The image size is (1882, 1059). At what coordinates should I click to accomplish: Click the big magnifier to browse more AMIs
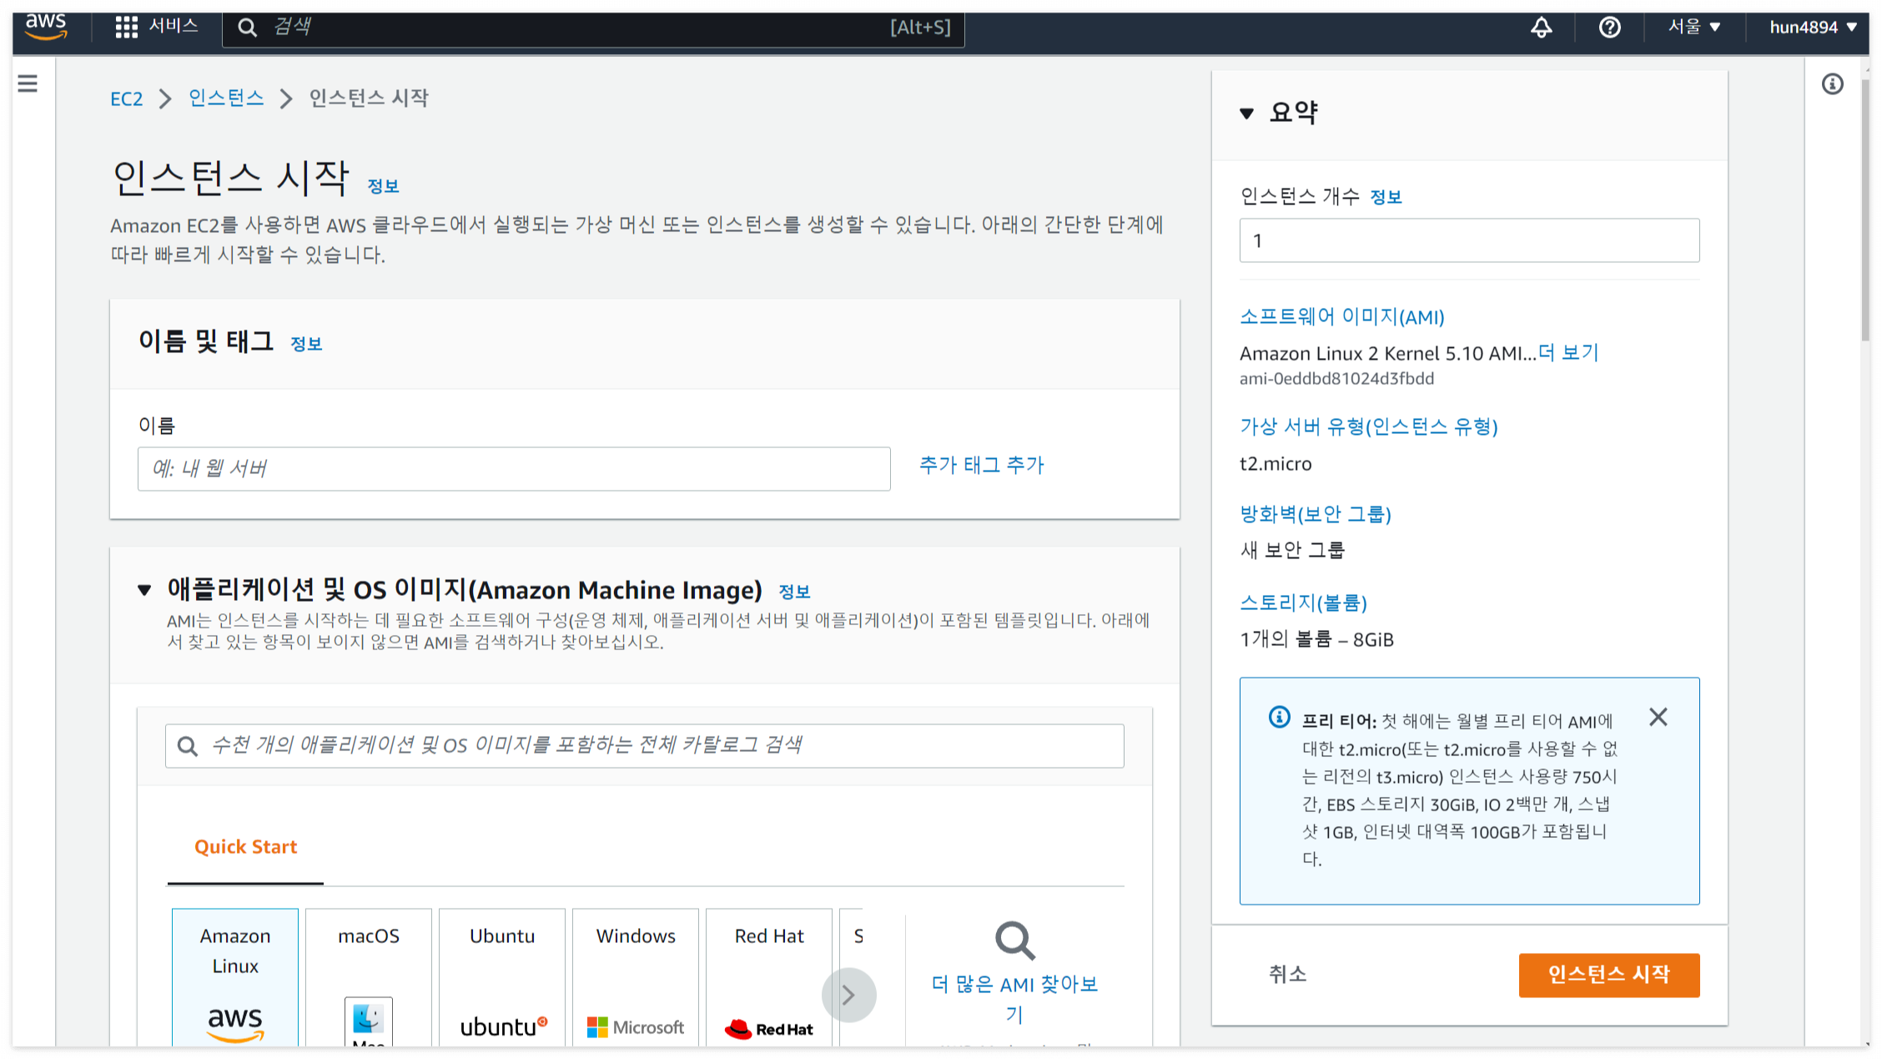1014,941
